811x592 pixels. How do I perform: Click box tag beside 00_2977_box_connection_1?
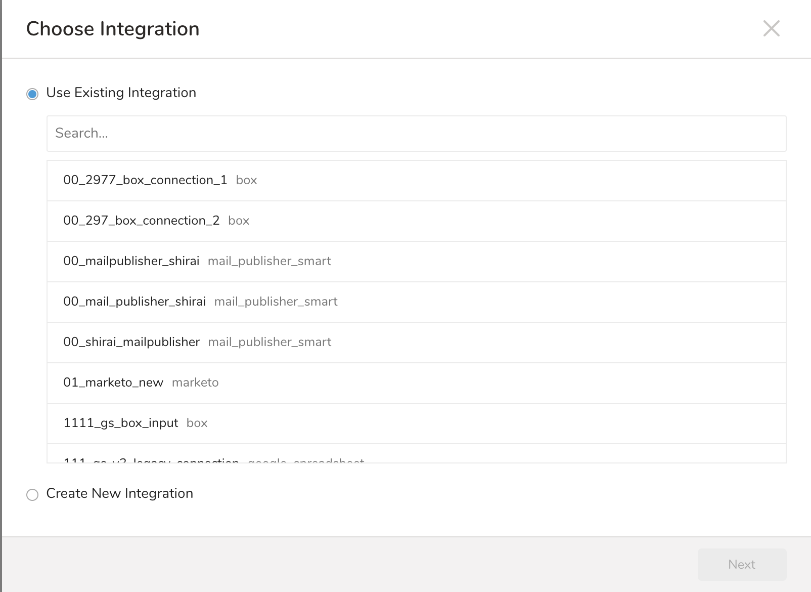(x=246, y=181)
